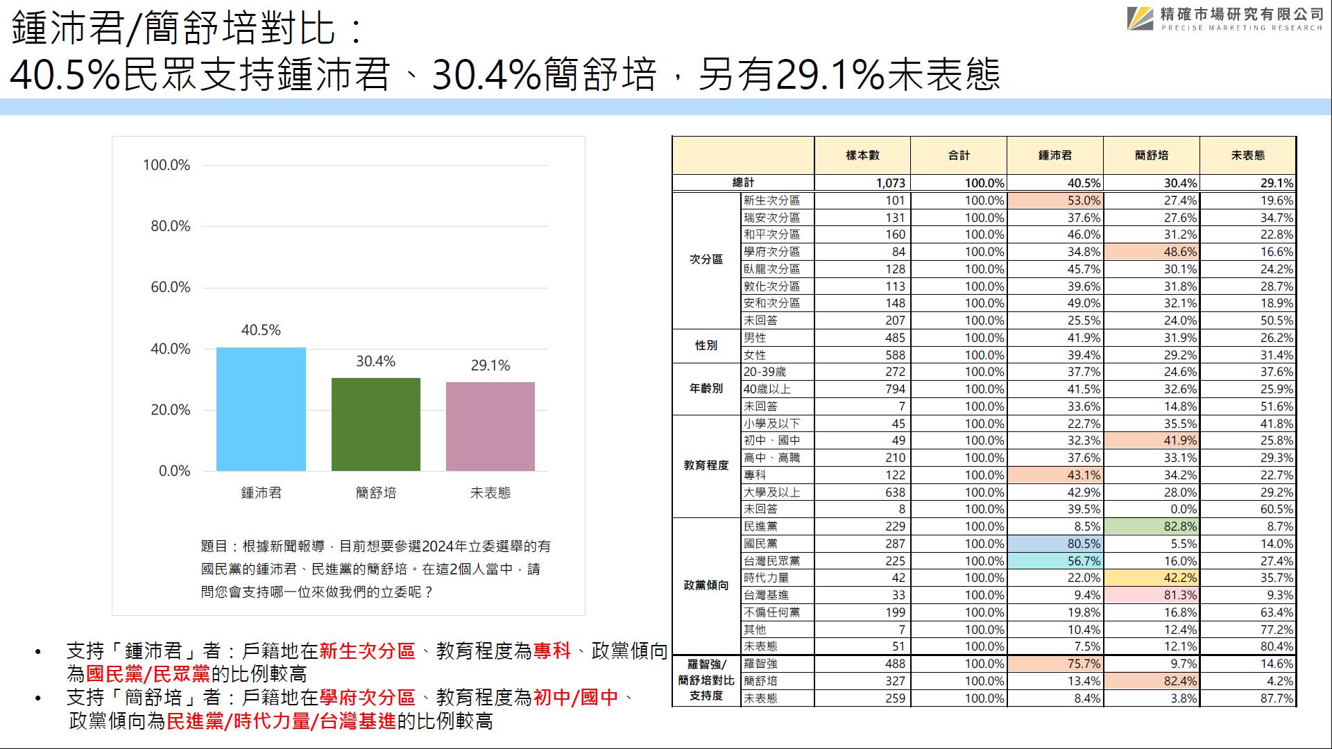1332x749 pixels.
Task: Select the green 簡舒培 bar in chart
Action: (375, 424)
